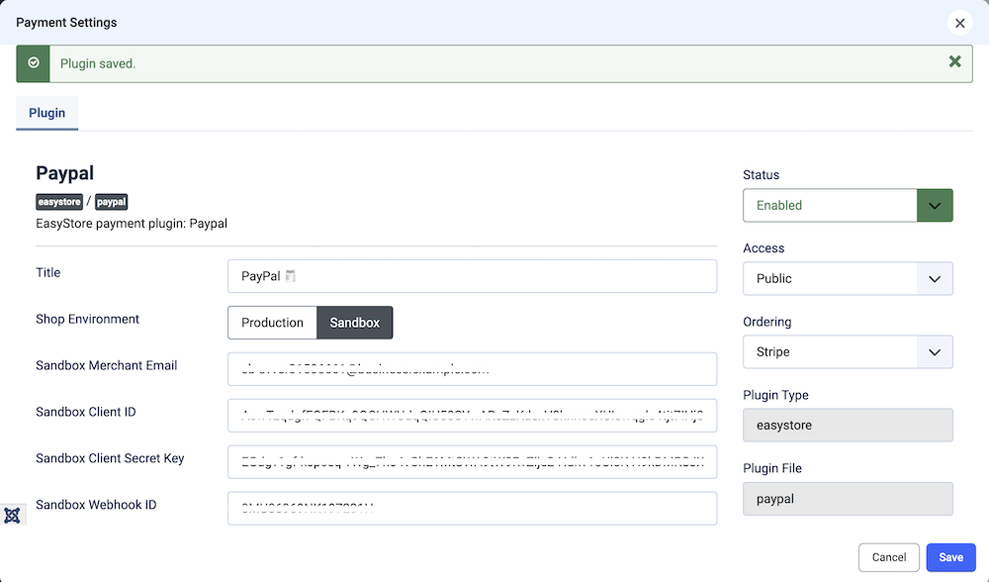Click the Cancel button

tap(889, 557)
